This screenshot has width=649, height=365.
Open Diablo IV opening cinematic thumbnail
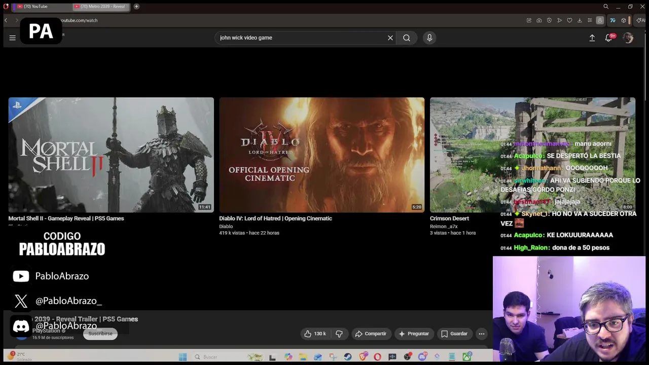coord(321,155)
